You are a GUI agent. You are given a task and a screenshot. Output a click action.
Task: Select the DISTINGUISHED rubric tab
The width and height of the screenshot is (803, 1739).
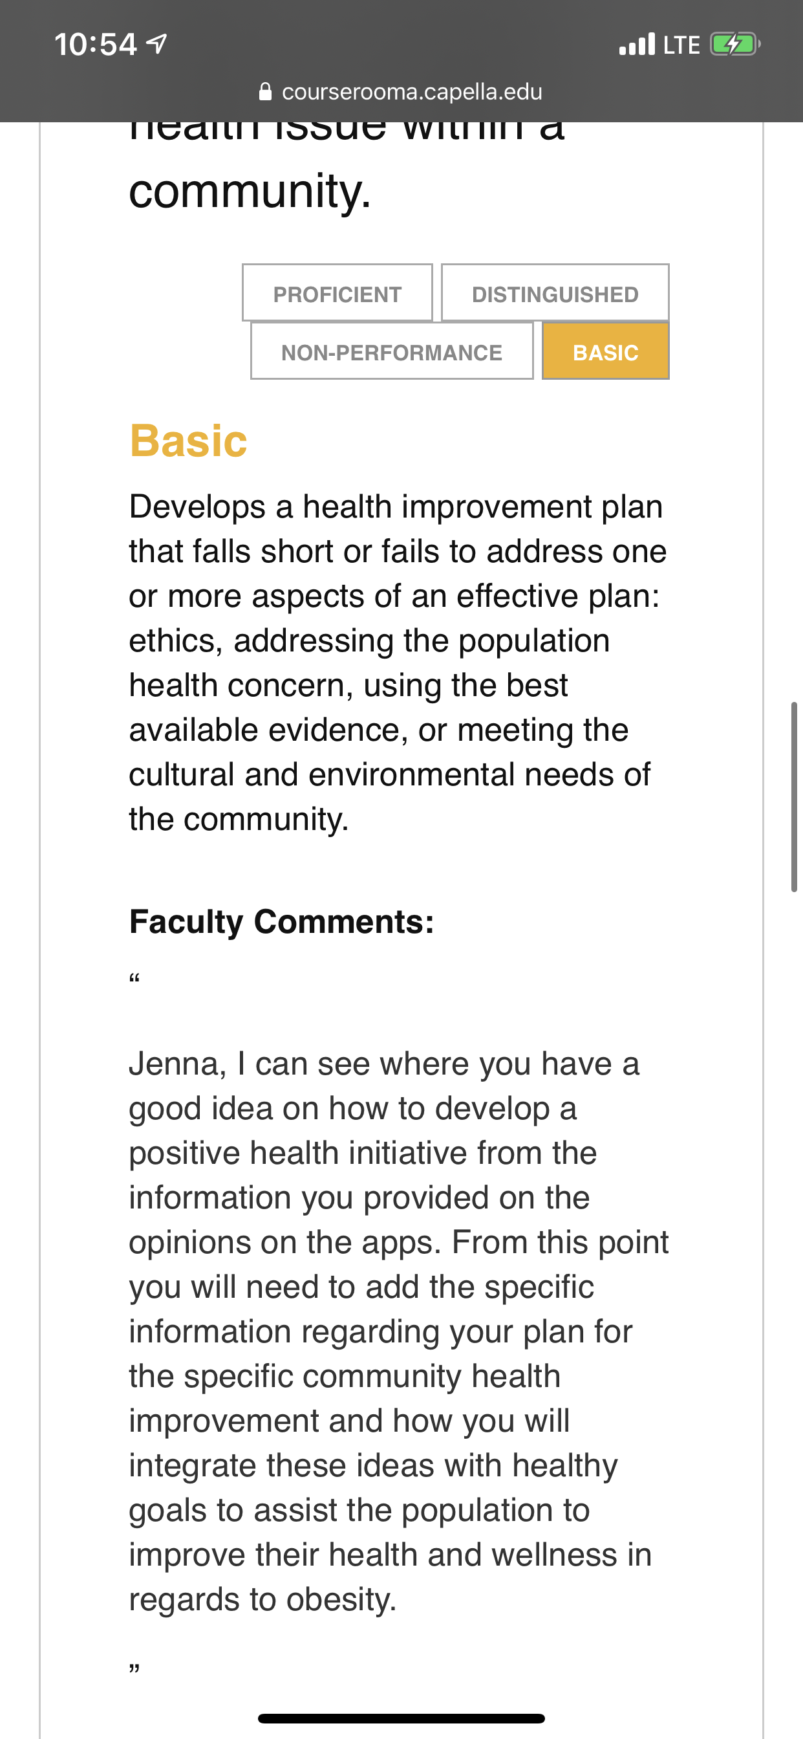(x=555, y=293)
